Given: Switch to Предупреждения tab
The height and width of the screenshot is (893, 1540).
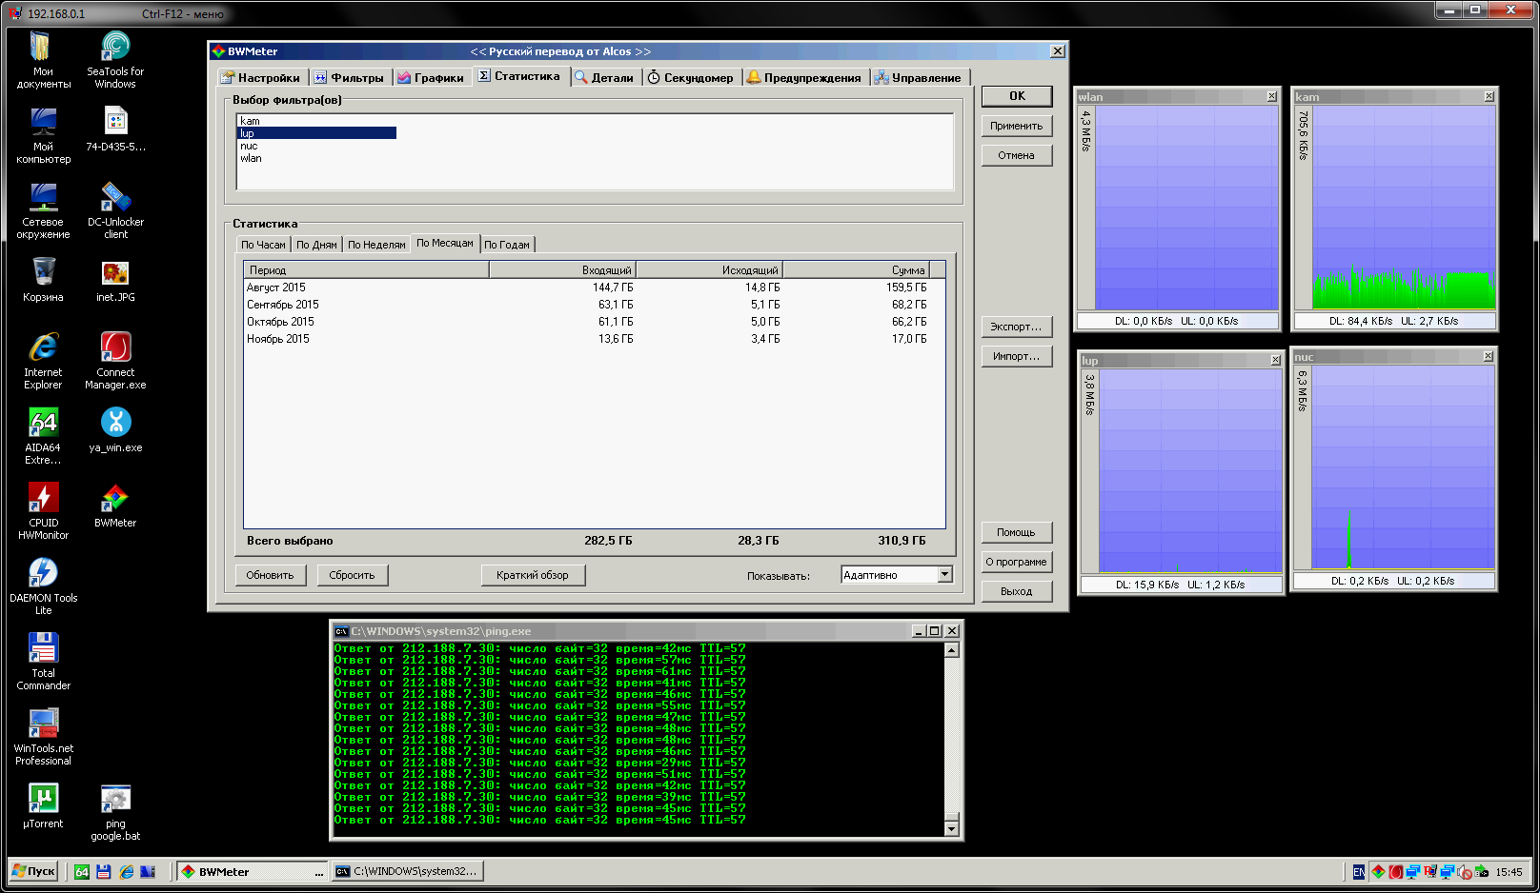Looking at the screenshot, I should click(x=804, y=78).
